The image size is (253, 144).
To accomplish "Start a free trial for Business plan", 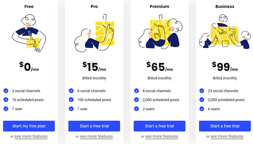I will 225,126.
